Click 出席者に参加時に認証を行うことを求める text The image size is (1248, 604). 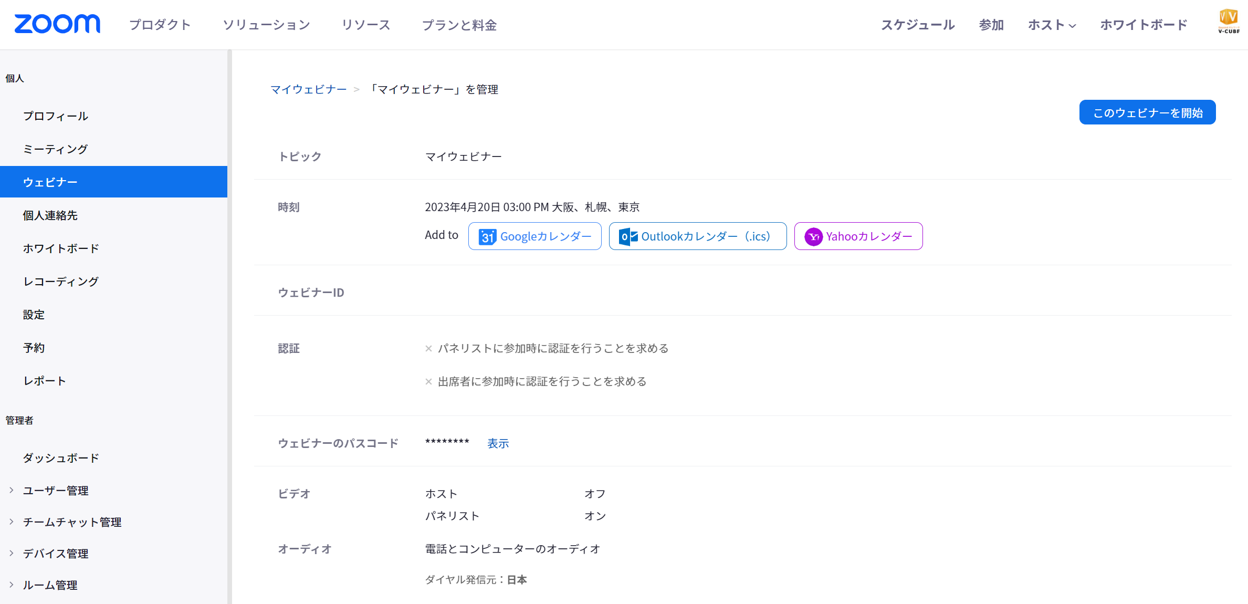(542, 381)
